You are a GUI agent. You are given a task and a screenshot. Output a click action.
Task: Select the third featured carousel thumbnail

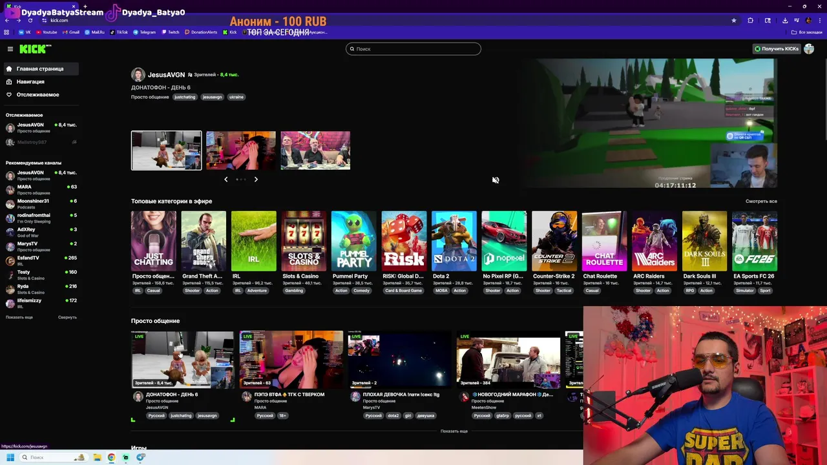[315, 150]
